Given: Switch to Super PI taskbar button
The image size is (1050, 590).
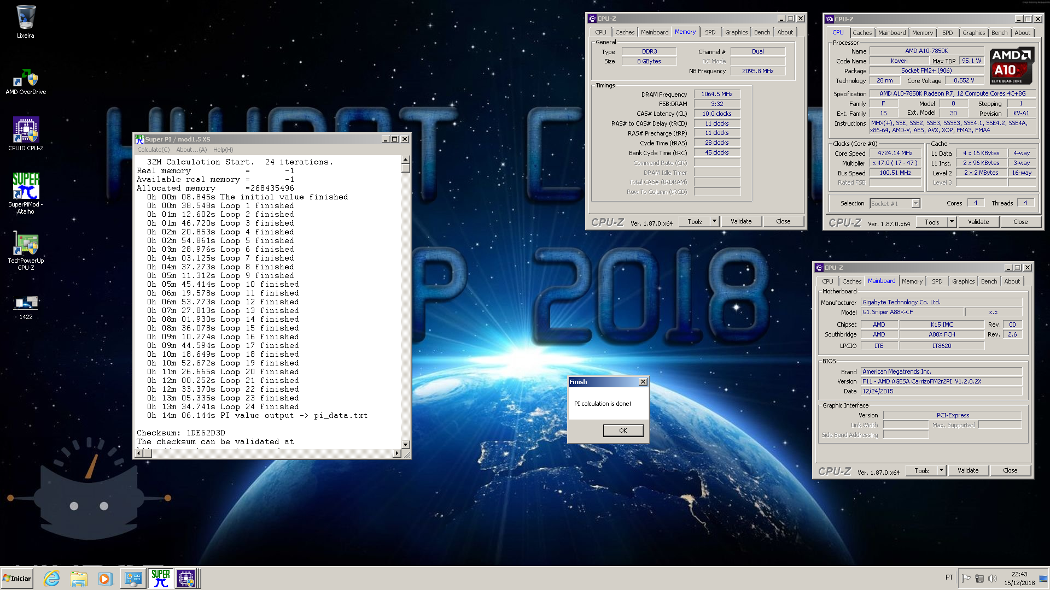Looking at the screenshot, I should (160, 579).
